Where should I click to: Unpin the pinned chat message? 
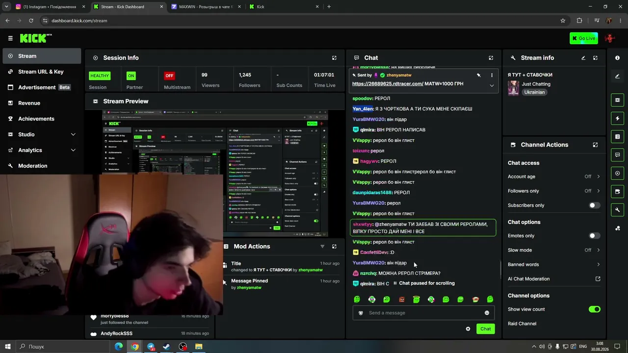tap(478, 76)
